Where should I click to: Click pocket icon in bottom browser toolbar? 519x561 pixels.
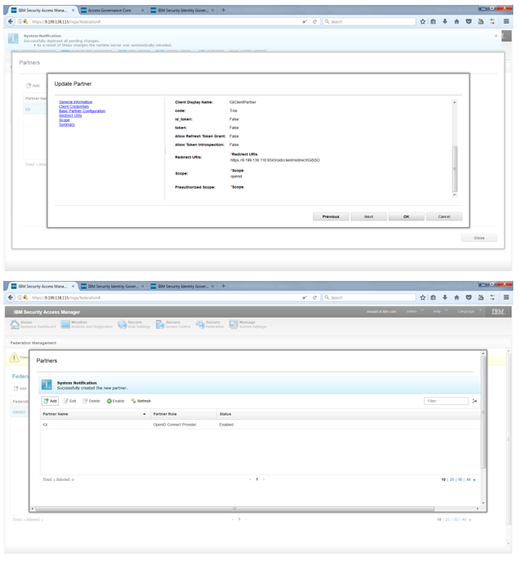pyautogui.click(x=468, y=297)
